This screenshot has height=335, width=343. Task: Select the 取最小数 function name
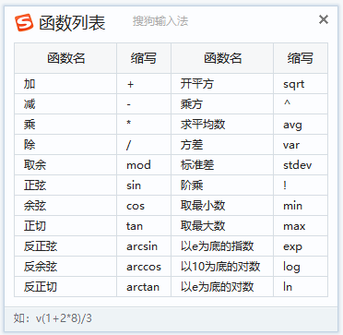pyautogui.click(x=203, y=206)
